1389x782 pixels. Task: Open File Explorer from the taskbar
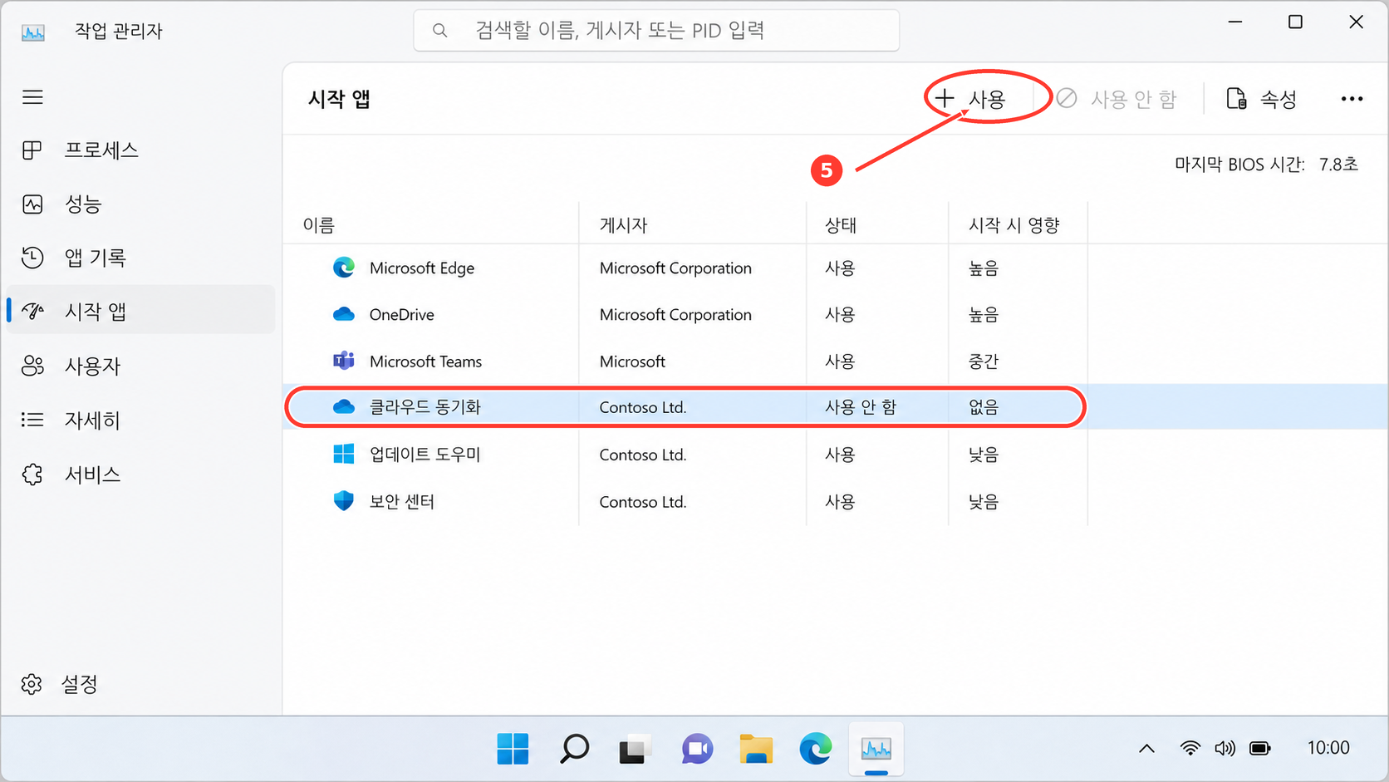pos(756,749)
